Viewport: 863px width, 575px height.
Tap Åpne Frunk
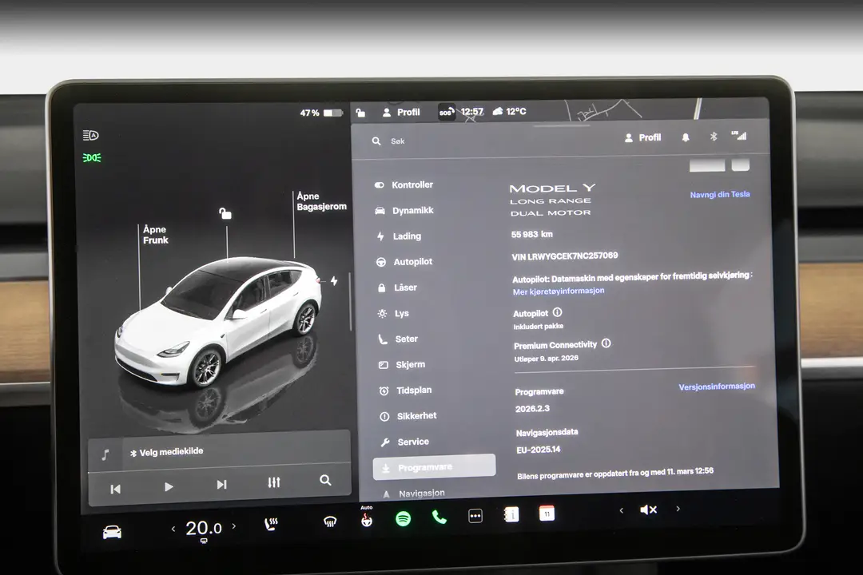tap(155, 235)
